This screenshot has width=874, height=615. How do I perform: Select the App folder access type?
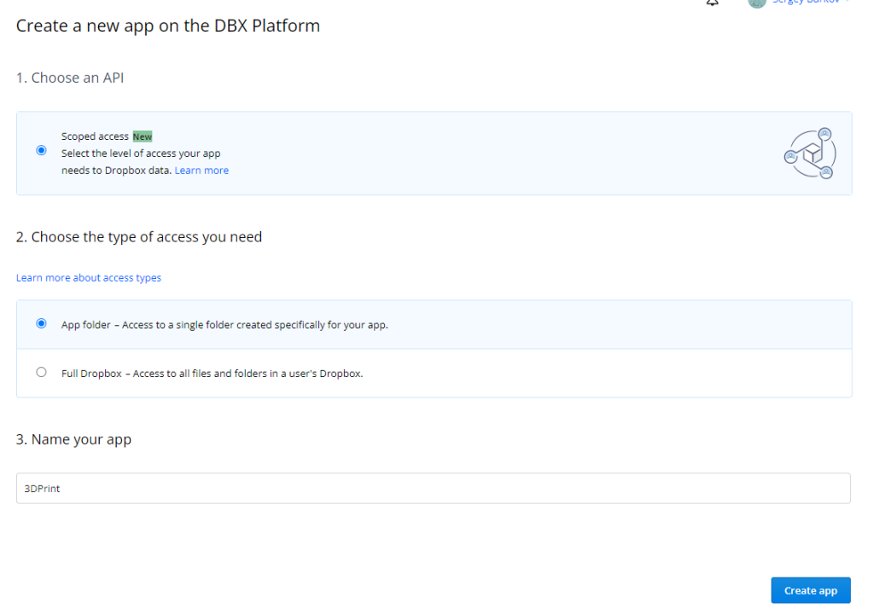[x=41, y=323]
